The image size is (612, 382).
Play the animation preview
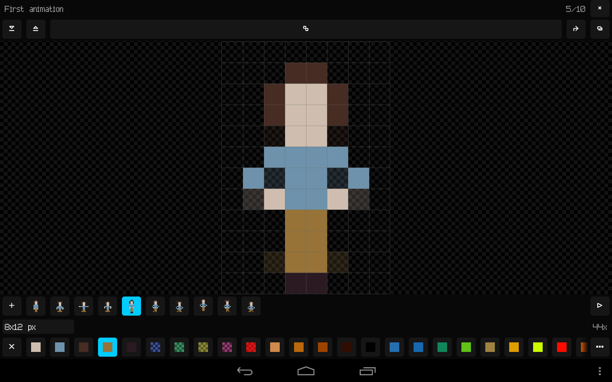(x=600, y=306)
